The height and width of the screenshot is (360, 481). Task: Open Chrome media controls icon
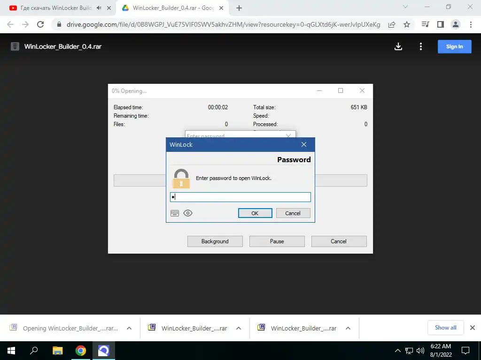(426, 24)
